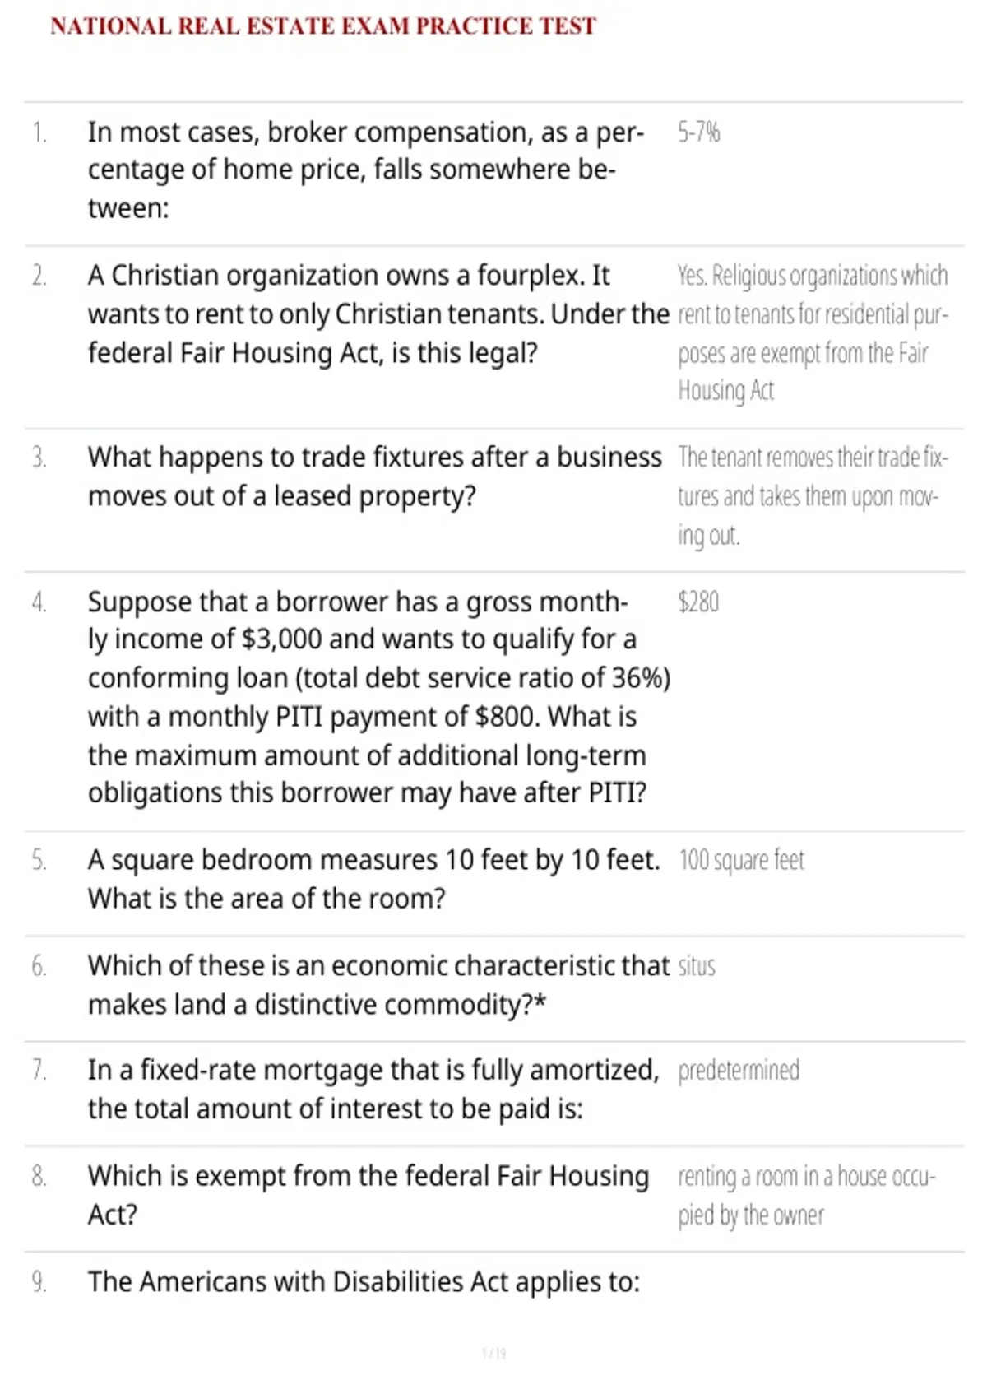Select question 7 about fixed-rate mortgage interest

tap(373, 1089)
